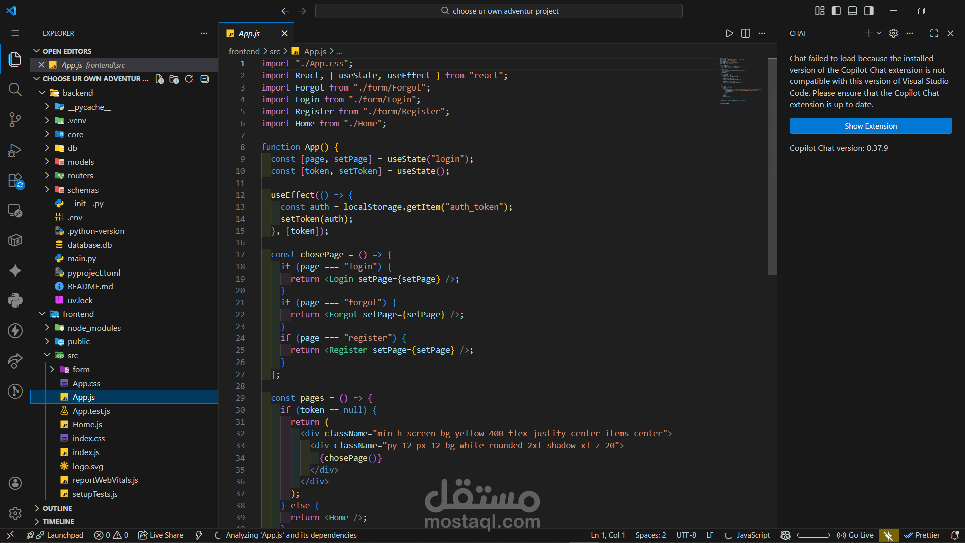Open Home.js from the file tree
Screen dimensions: 965x543
(87, 424)
